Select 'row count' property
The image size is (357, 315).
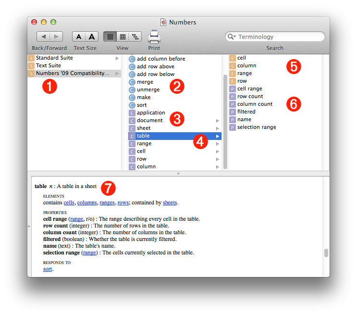pos(275,97)
